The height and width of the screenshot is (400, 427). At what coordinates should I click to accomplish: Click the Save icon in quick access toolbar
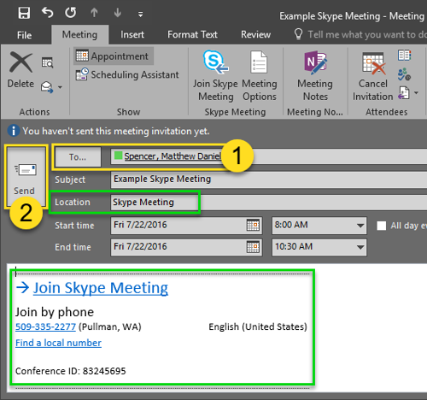(x=24, y=13)
